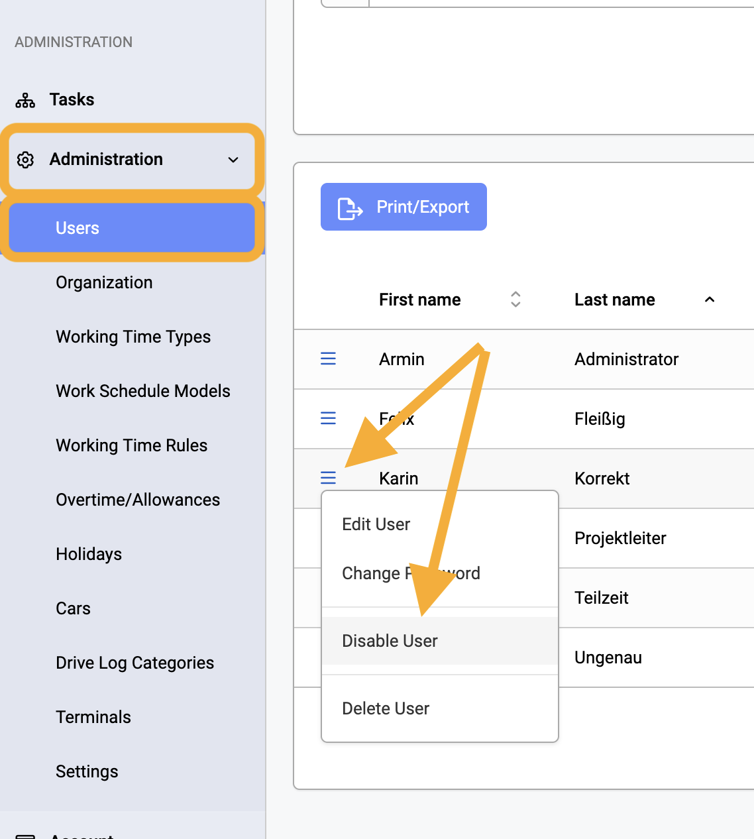Open the row menu icon for Armin

click(x=328, y=359)
